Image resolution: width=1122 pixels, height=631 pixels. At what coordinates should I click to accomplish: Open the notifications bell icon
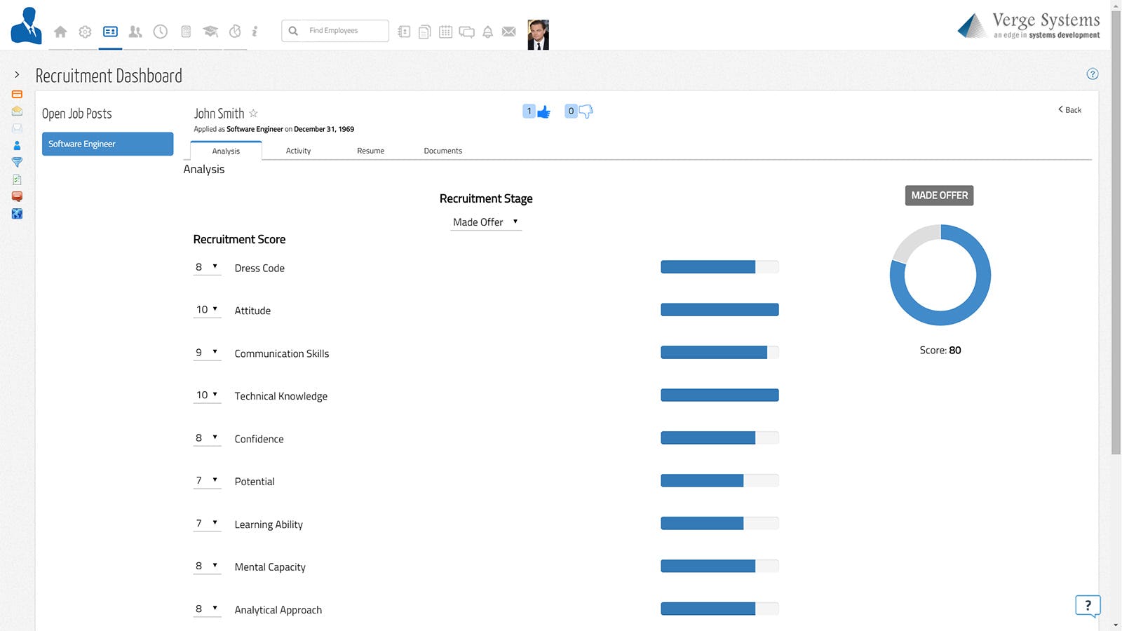coord(488,32)
